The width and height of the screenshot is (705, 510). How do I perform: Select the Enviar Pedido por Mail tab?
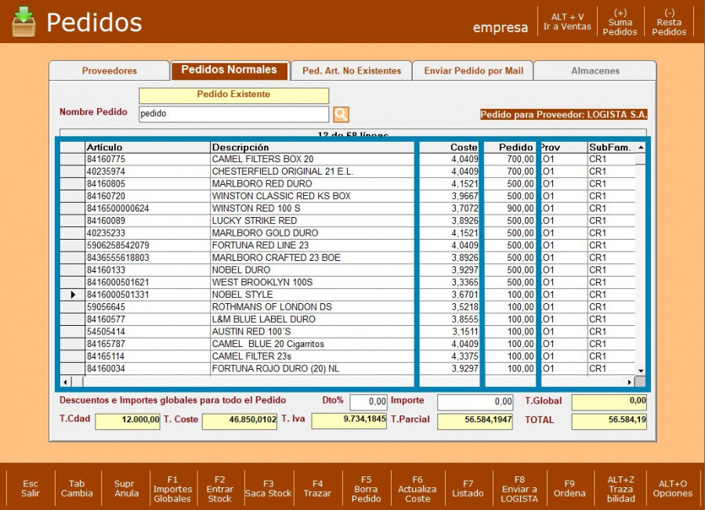473,71
